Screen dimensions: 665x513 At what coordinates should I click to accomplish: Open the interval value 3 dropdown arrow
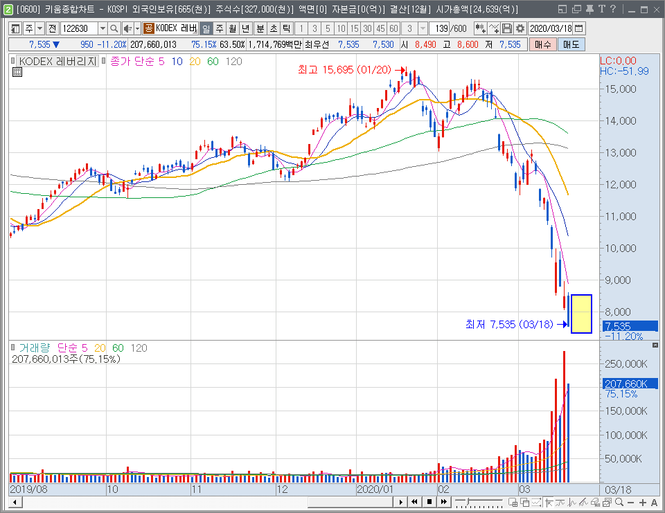[423, 28]
